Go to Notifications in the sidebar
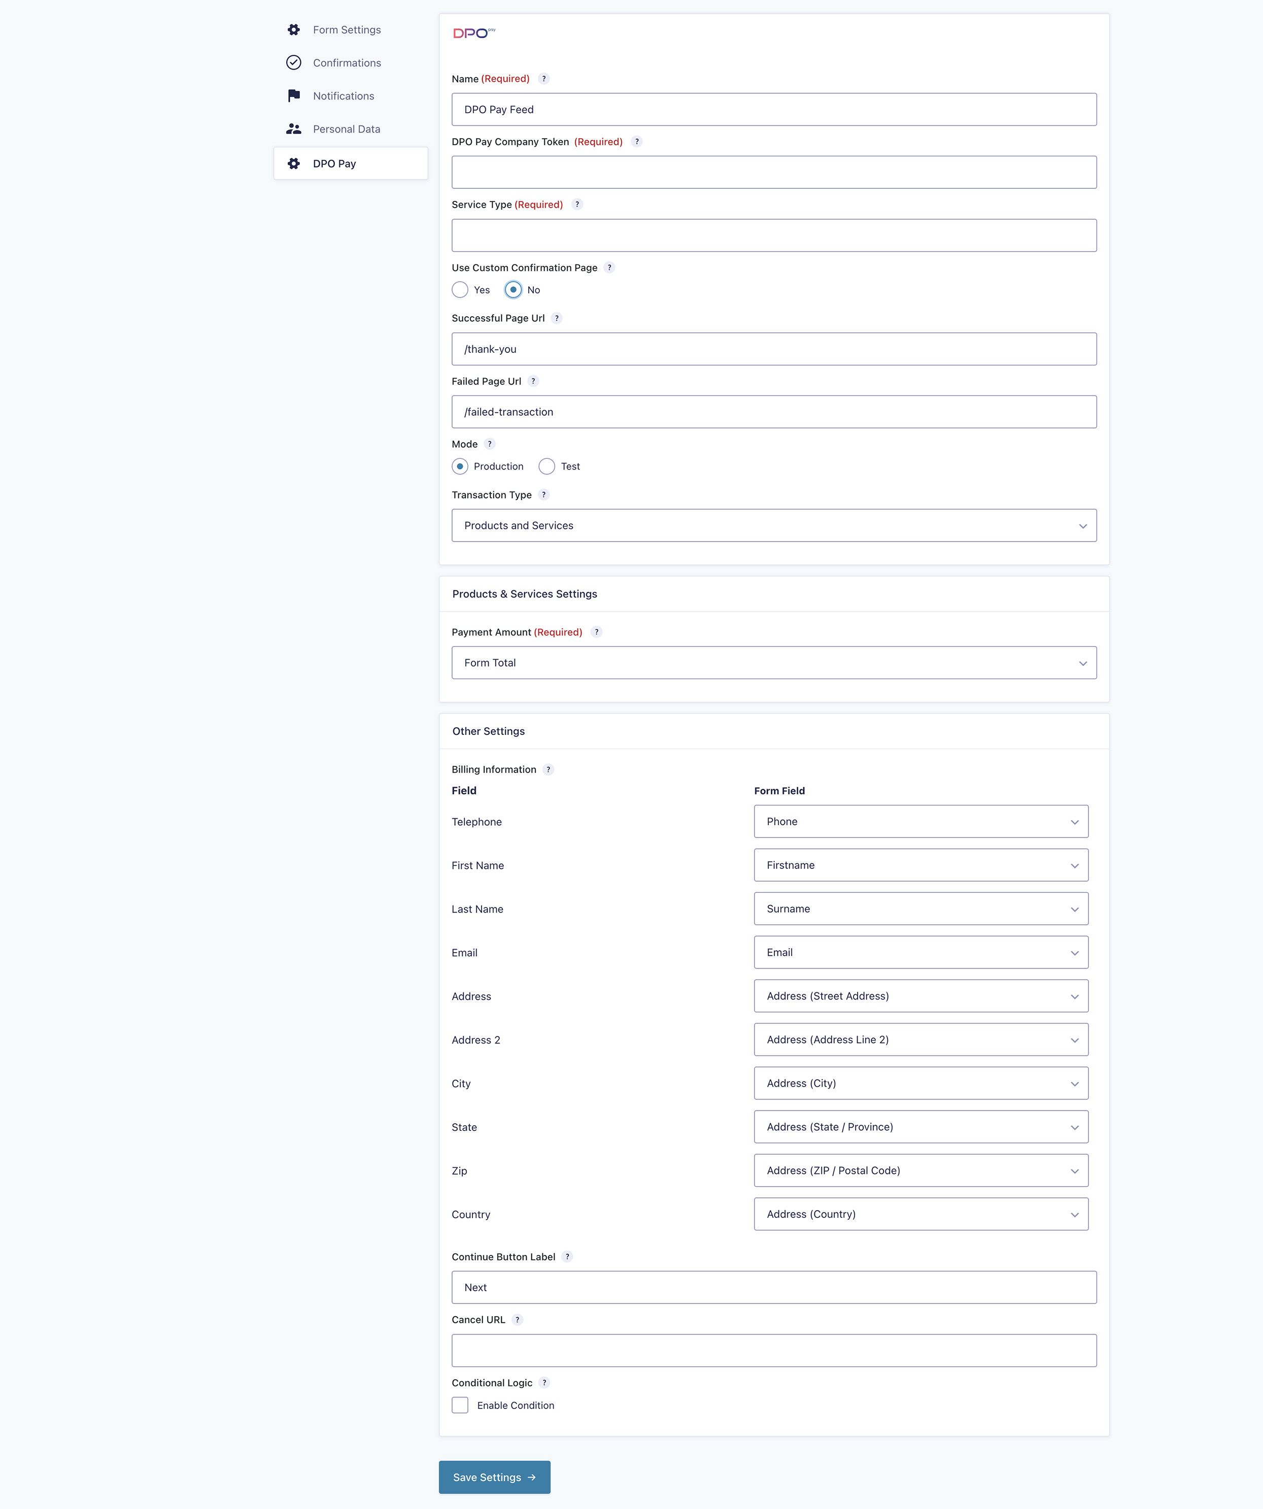Screen dimensions: 1263x1509 coord(344,95)
